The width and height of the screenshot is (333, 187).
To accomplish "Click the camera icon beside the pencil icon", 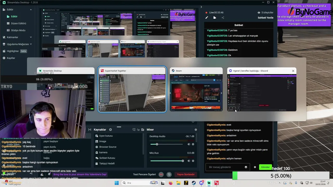I will click(x=215, y=18).
